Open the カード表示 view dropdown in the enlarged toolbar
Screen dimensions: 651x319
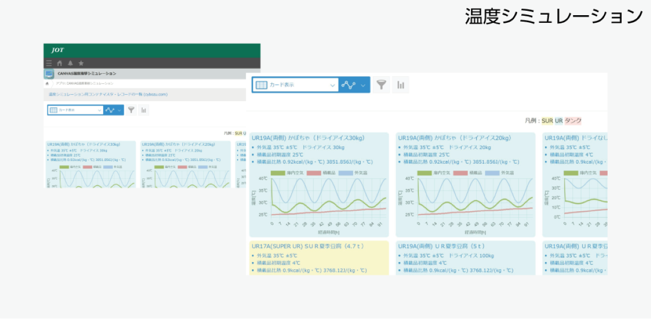tap(296, 85)
